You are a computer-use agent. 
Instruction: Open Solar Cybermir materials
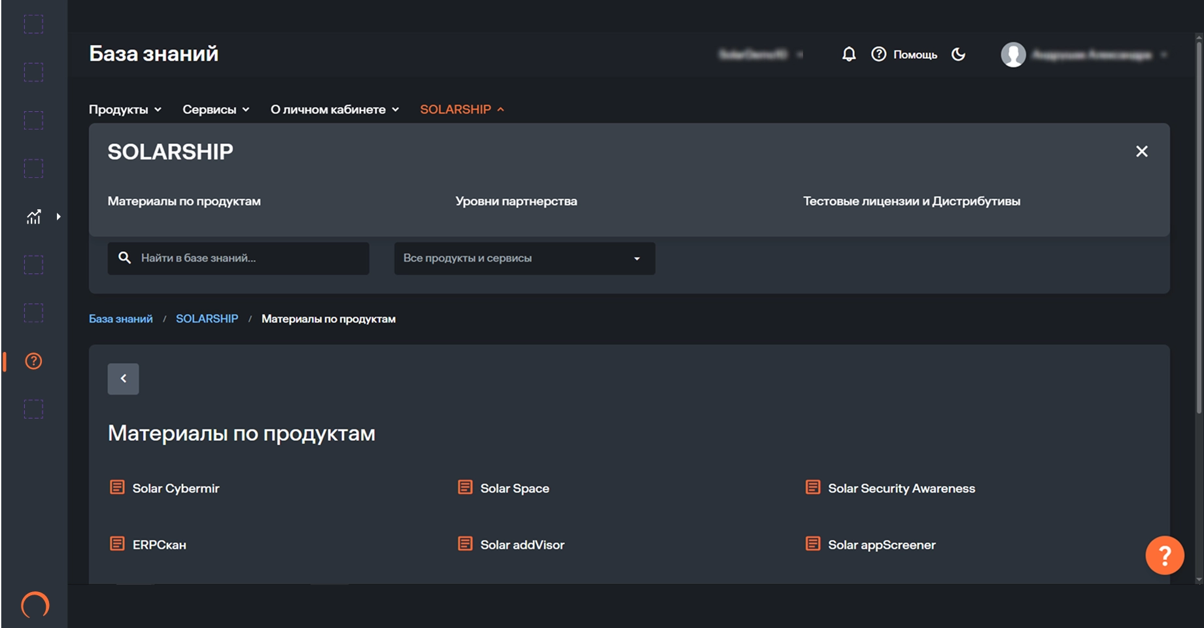tap(176, 488)
